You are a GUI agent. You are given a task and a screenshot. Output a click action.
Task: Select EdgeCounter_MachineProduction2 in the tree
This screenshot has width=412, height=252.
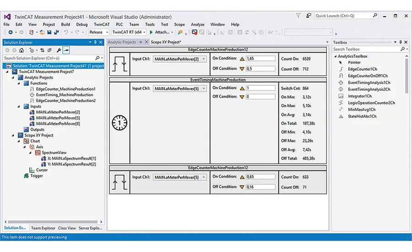[x=65, y=101]
